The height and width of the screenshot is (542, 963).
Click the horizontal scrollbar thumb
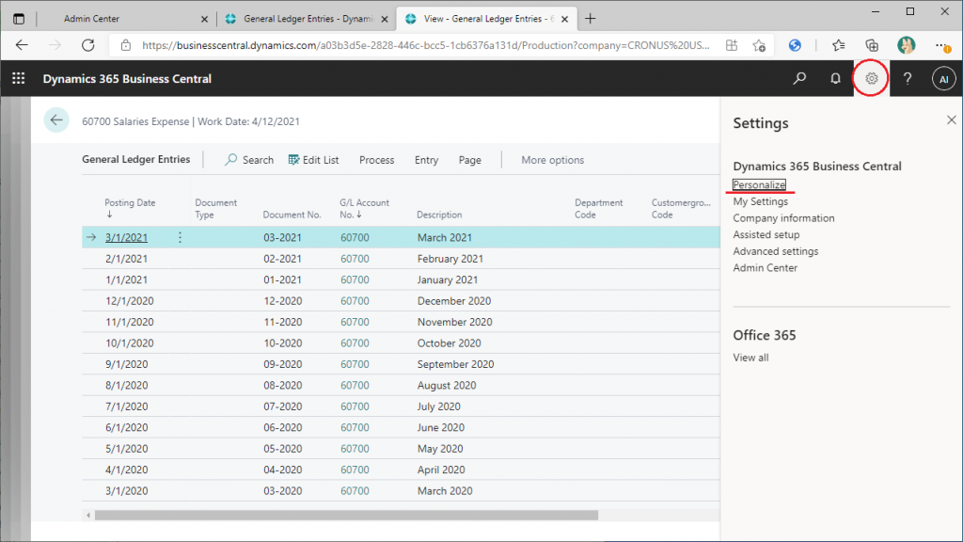[346, 515]
